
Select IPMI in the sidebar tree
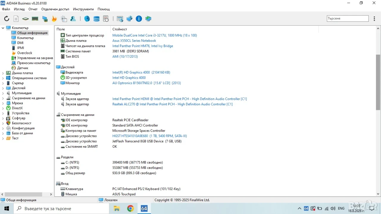tap(21, 48)
